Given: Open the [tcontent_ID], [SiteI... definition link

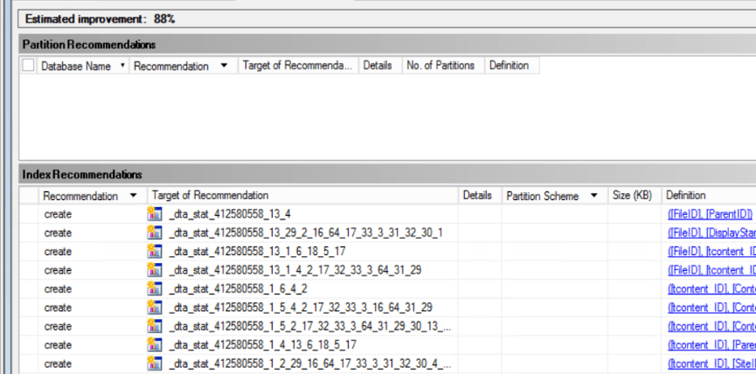Looking at the screenshot, I should pyautogui.click(x=711, y=364).
